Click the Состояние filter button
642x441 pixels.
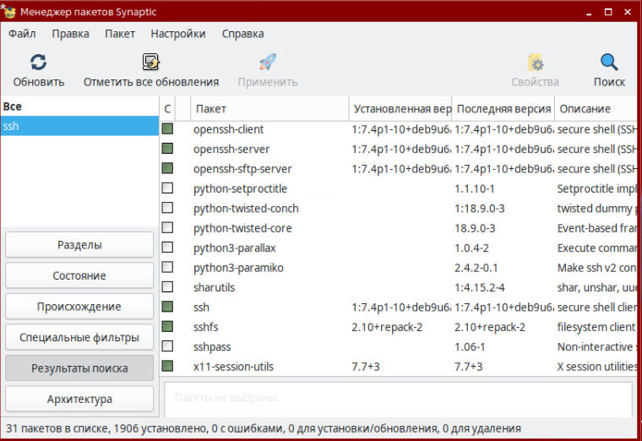(79, 275)
